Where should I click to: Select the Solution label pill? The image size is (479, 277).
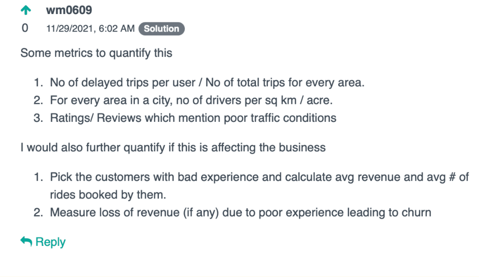pos(162,28)
